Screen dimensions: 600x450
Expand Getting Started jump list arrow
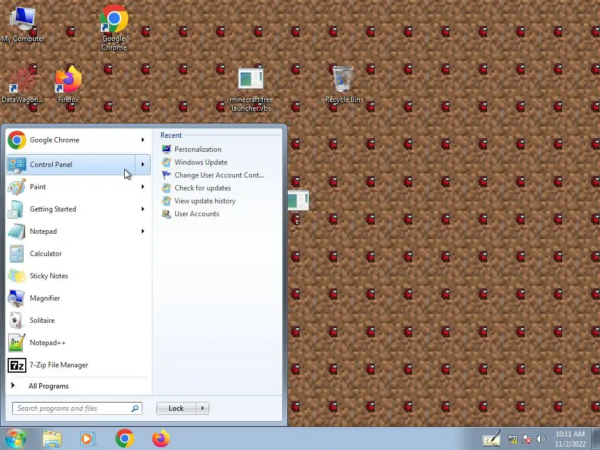click(x=143, y=209)
